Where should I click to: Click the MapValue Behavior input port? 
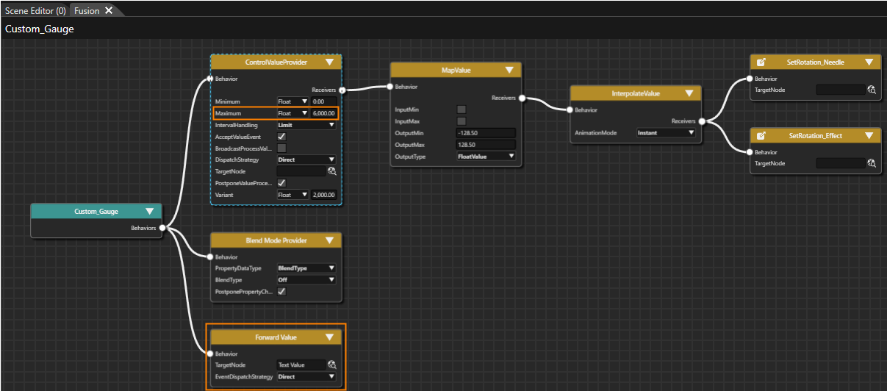click(390, 87)
